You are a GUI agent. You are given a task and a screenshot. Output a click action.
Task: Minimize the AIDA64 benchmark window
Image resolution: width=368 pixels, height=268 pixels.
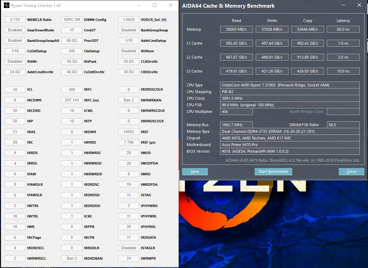343,5
